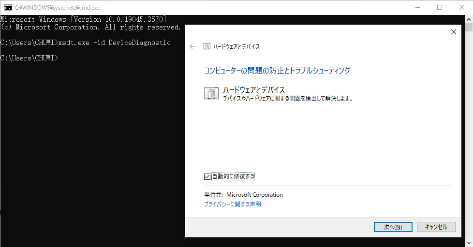This screenshot has width=473, height=247.
Task: Click the キャンセル button
Action: pos(436,227)
